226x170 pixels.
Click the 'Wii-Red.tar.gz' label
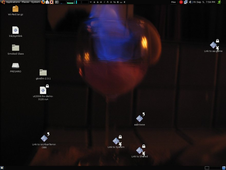point(16,14)
